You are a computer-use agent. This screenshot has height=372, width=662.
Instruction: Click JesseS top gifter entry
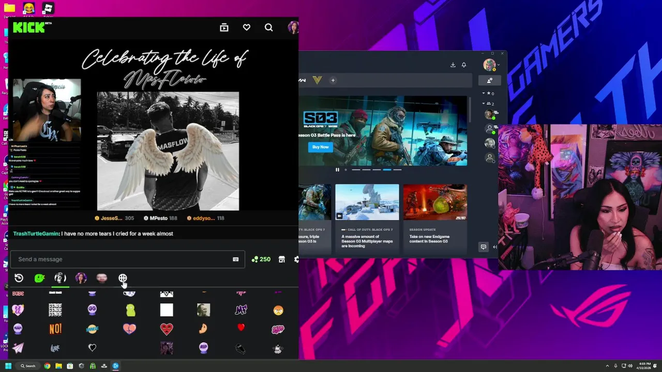[x=114, y=218]
